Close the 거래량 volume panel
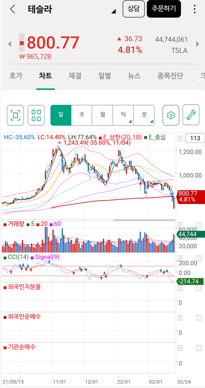 click(x=199, y=225)
